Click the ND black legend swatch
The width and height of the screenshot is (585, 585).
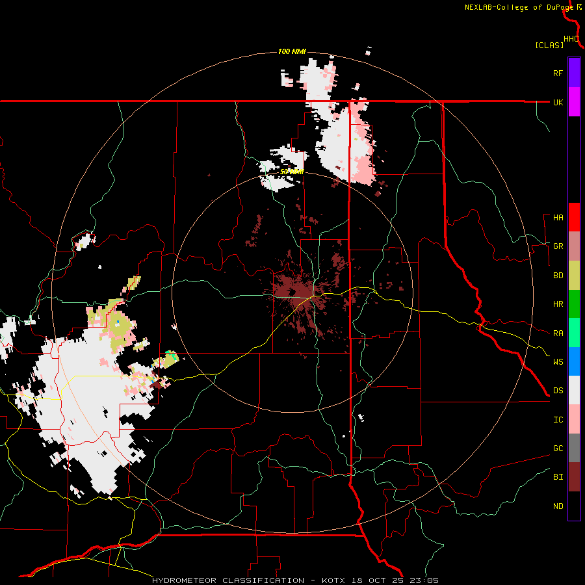coord(574,506)
